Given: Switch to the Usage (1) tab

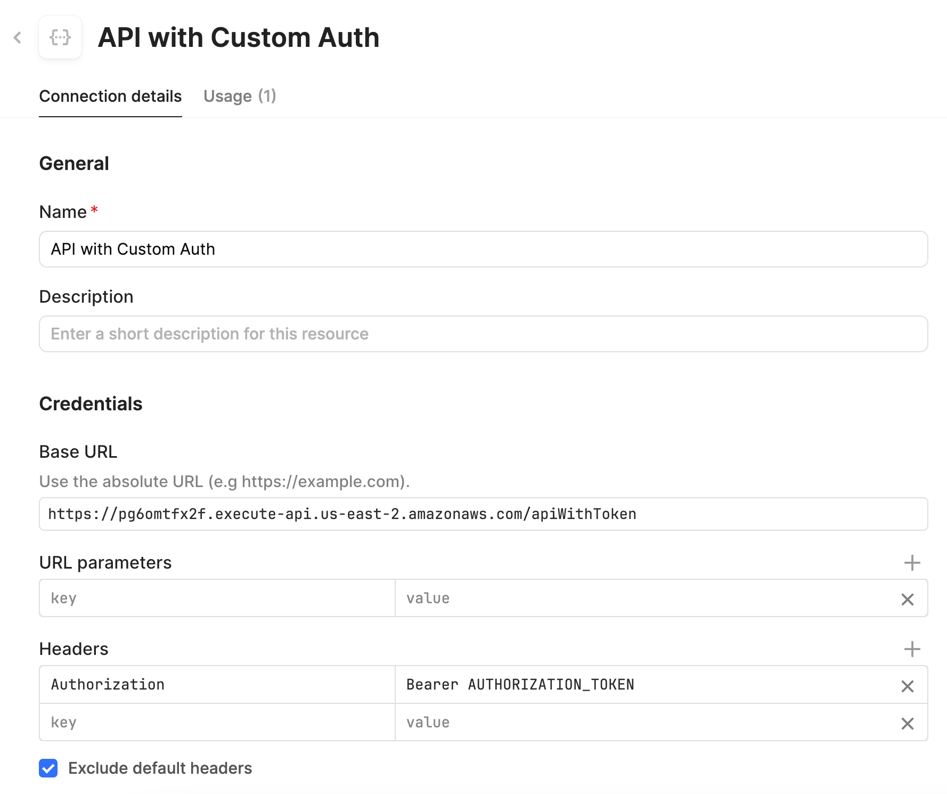Looking at the screenshot, I should [240, 96].
